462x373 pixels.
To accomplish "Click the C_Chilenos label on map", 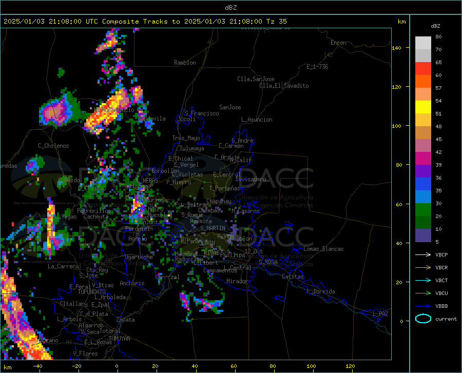I will (x=53, y=146).
